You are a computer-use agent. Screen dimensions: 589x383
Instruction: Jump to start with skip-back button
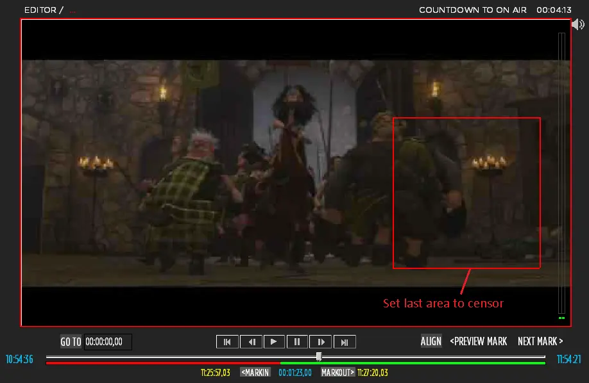227,342
